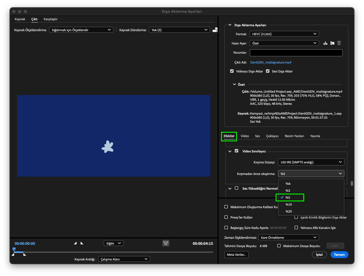Open the Ses tab
Image resolution: width=364 pixels, height=276 pixels.
pyautogui.click(x=257, y=136)
